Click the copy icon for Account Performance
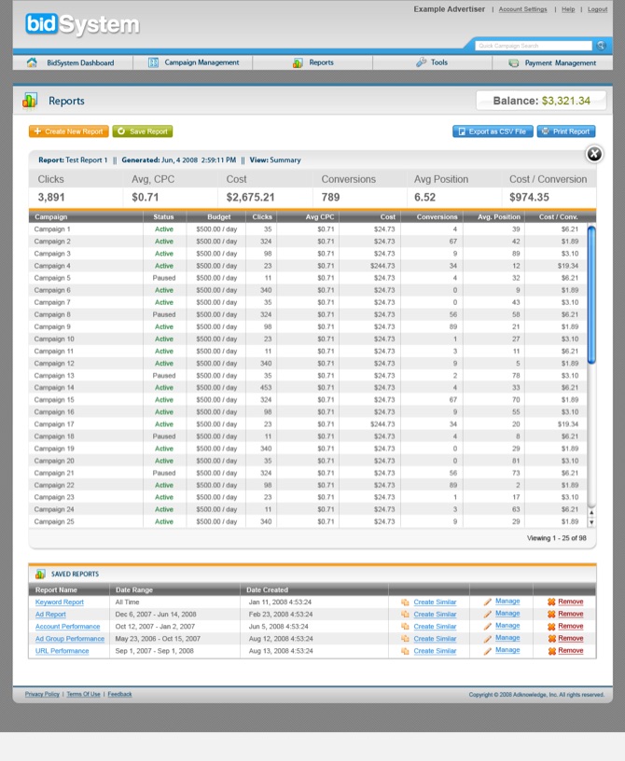The width and height of the screenshot is (625, 761). pyautogui.click(x=405, y=627)
